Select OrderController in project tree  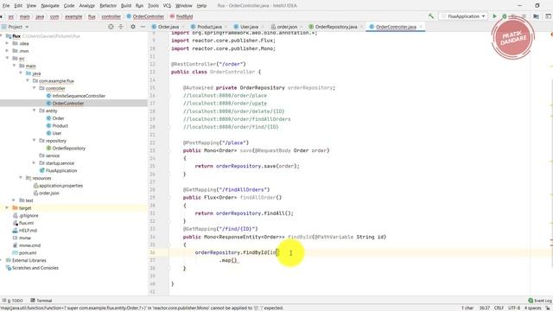pos(67,104)
